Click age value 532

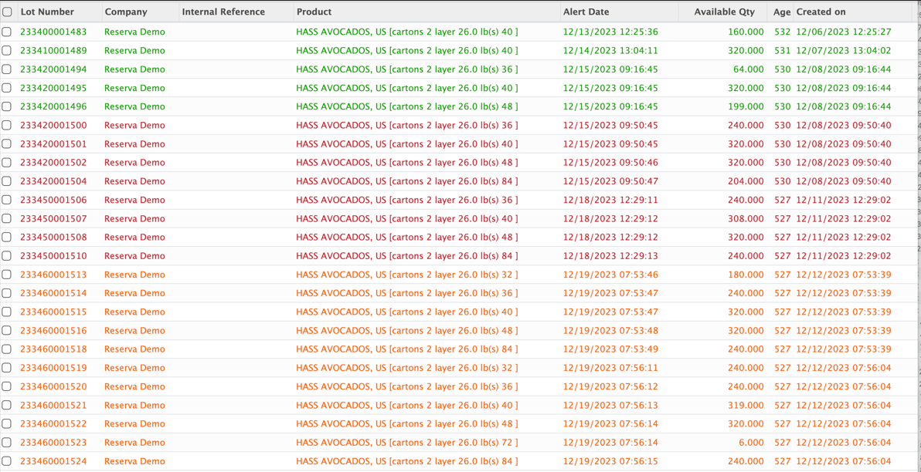pos(782,32)
